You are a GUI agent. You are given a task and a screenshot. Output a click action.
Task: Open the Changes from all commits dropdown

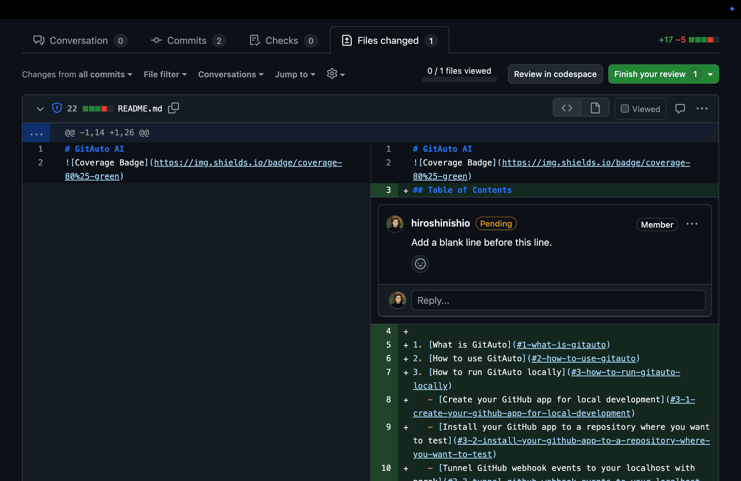tap(76, 74)
